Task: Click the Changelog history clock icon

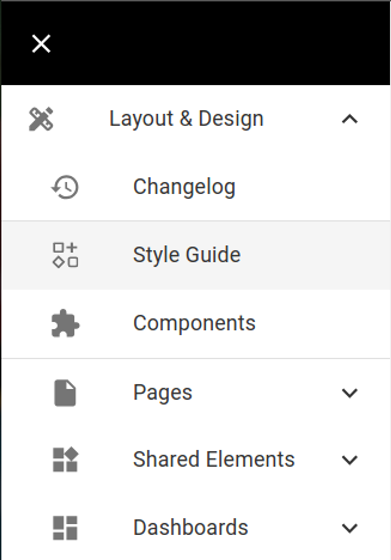Action: point(65,187)
